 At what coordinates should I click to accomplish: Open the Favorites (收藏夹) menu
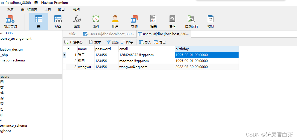pos(32,10)
